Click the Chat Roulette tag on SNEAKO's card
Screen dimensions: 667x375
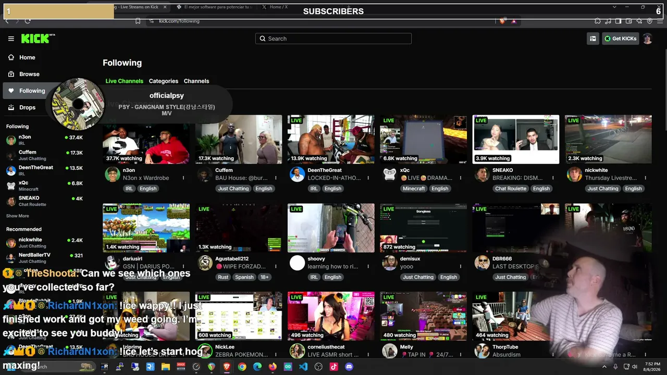pos(511,189)
